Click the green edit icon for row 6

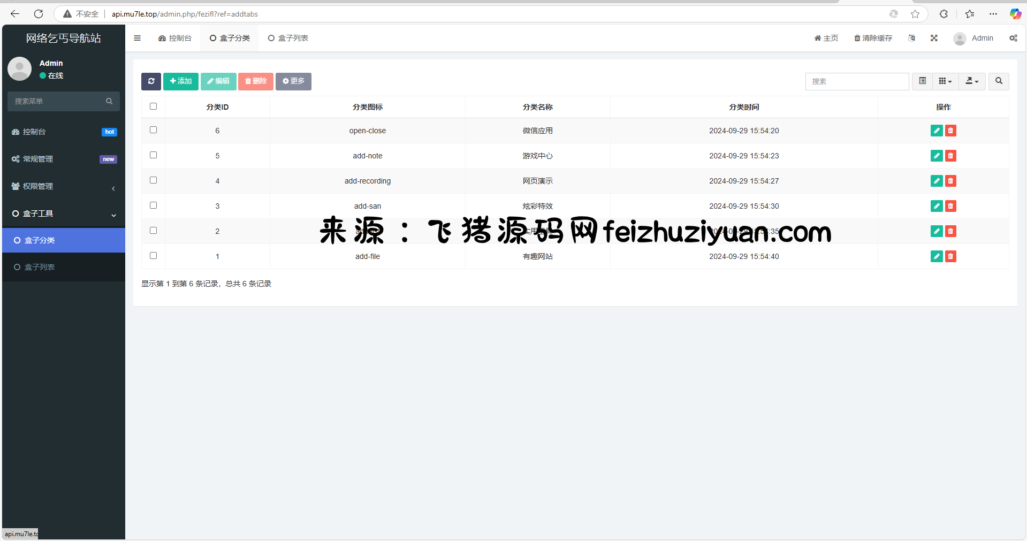(x=936, y=131)
